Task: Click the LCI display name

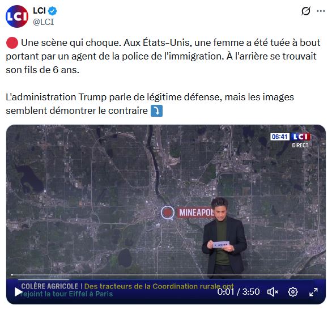Action: coord(39,11)
